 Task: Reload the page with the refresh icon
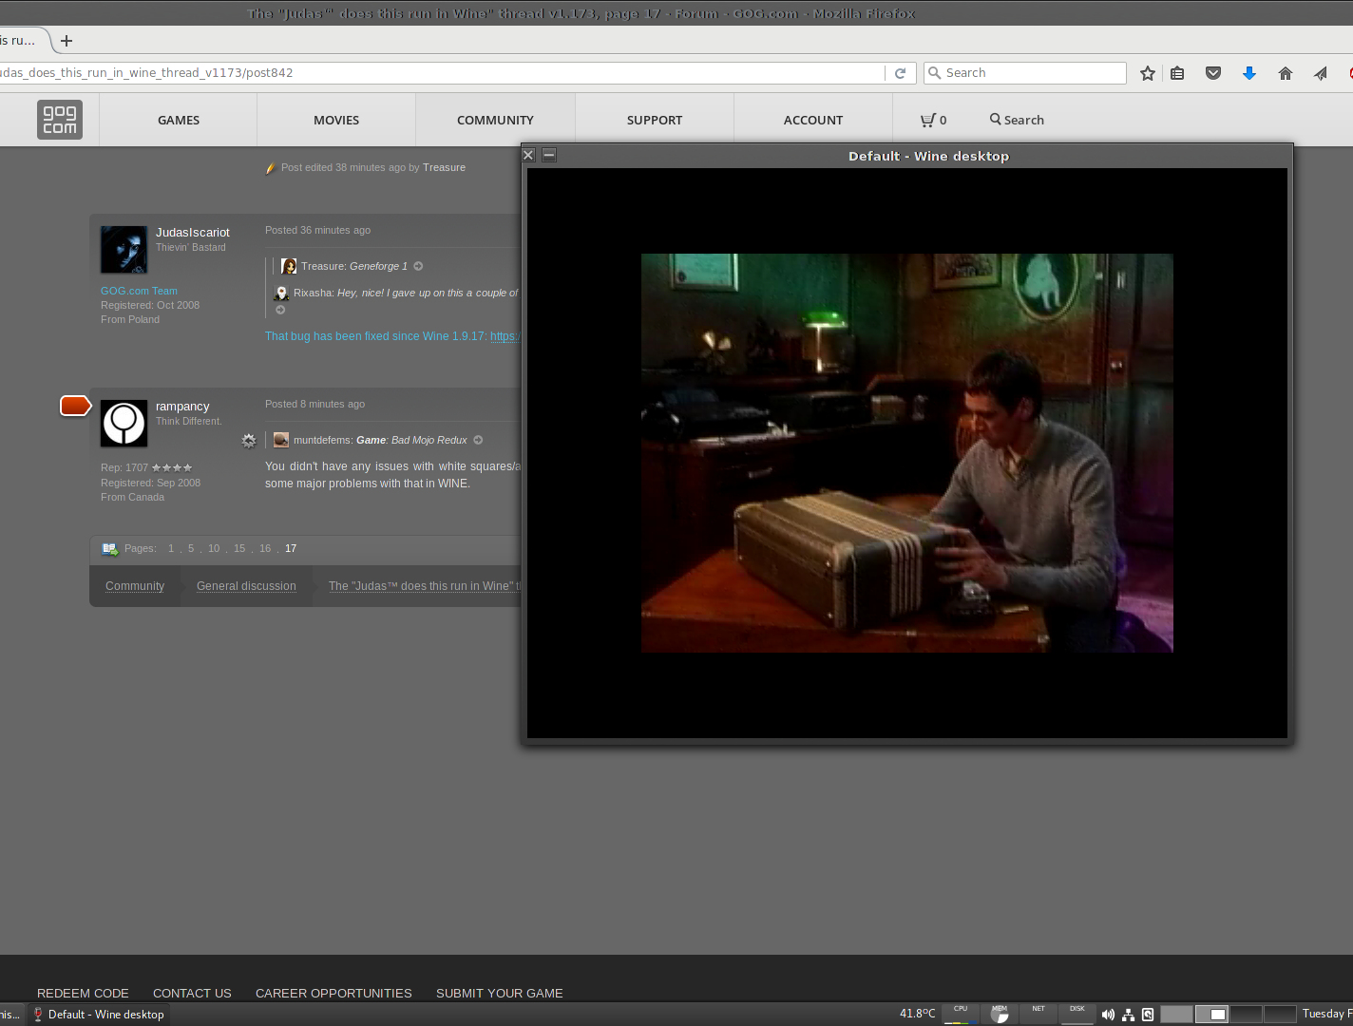pos(900,73)
